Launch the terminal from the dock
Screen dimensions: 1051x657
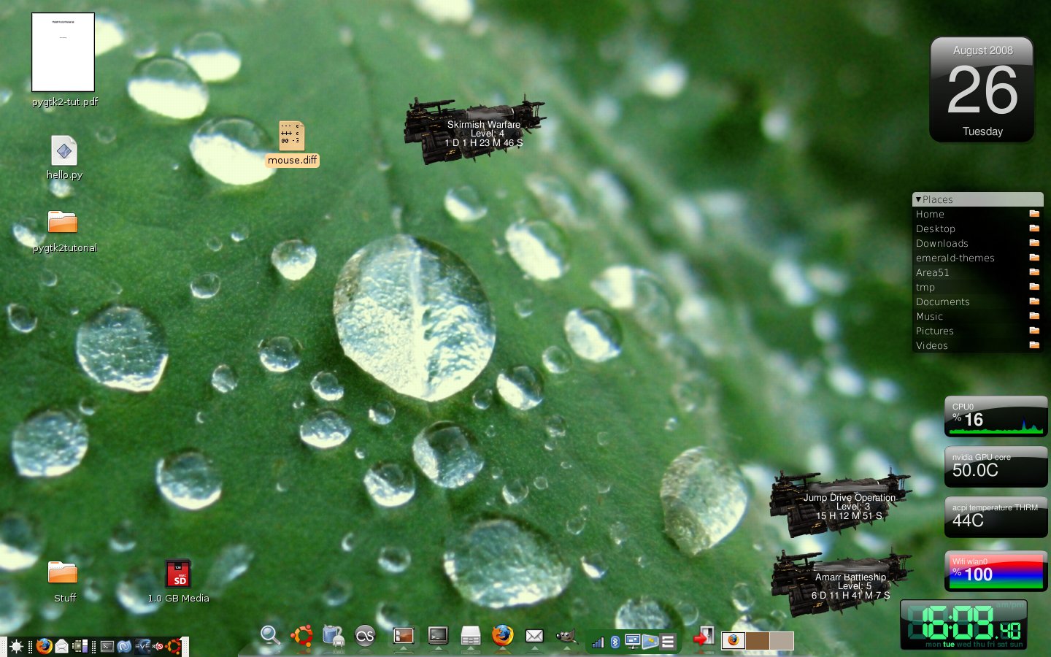[x=438, y=636]
